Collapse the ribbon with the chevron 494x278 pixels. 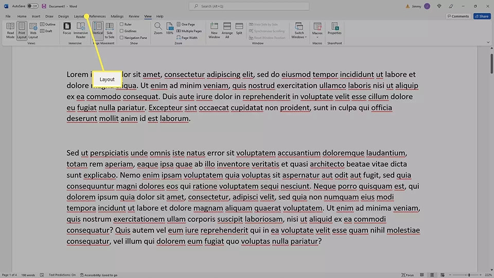[x=488, y=42]
